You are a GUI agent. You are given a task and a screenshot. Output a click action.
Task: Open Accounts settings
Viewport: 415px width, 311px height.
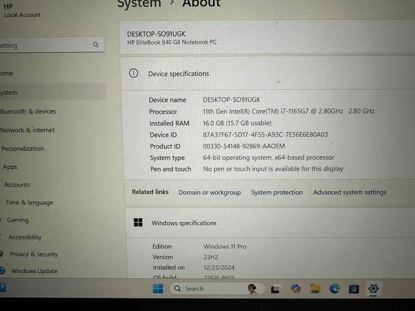click(x=17, y=185)
